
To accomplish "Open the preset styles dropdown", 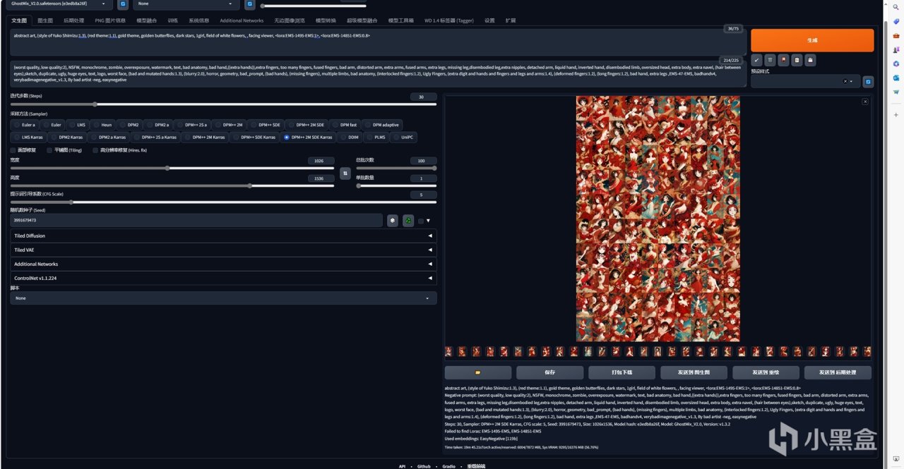I will 805,81.
